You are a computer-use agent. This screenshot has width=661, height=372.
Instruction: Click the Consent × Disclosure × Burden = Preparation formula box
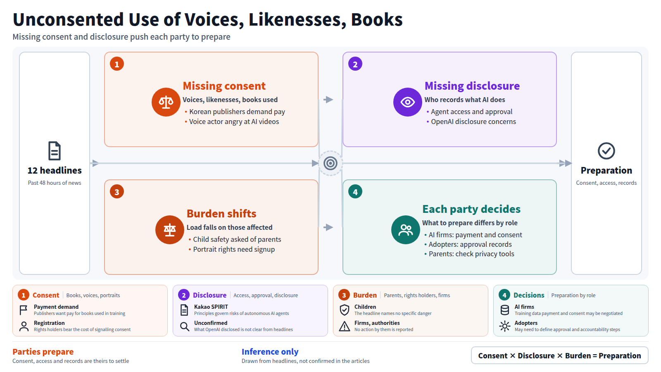click(560, 355)
